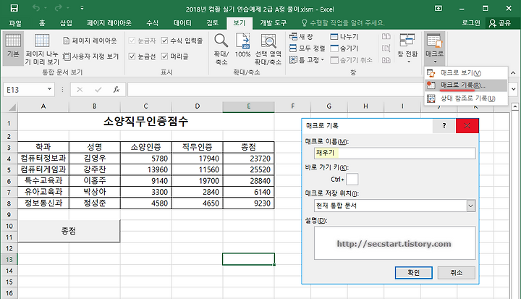Click the 100% zoom icon
This screenshot has width=521, height=299.
point(243,45)
